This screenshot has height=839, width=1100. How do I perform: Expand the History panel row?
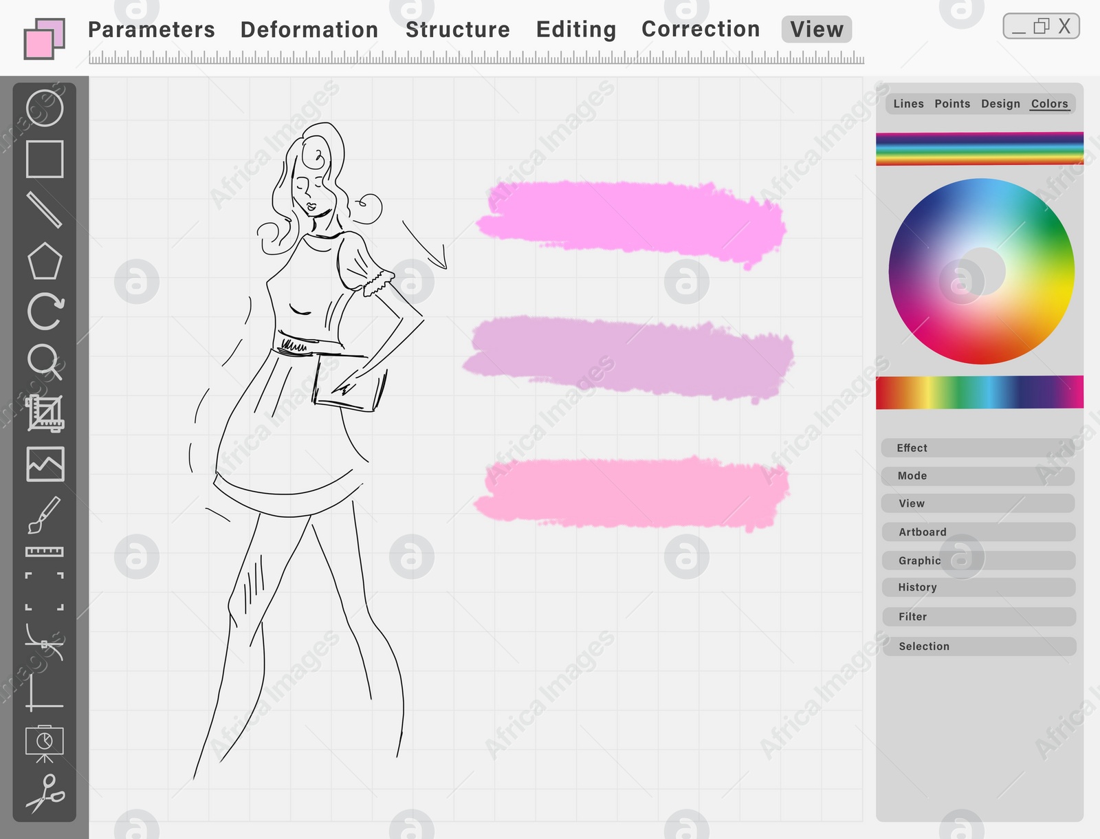[978, 587]
